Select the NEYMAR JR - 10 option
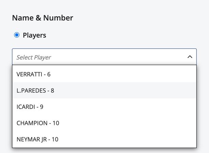The image size is (209, 153). (x=37, y=139)
